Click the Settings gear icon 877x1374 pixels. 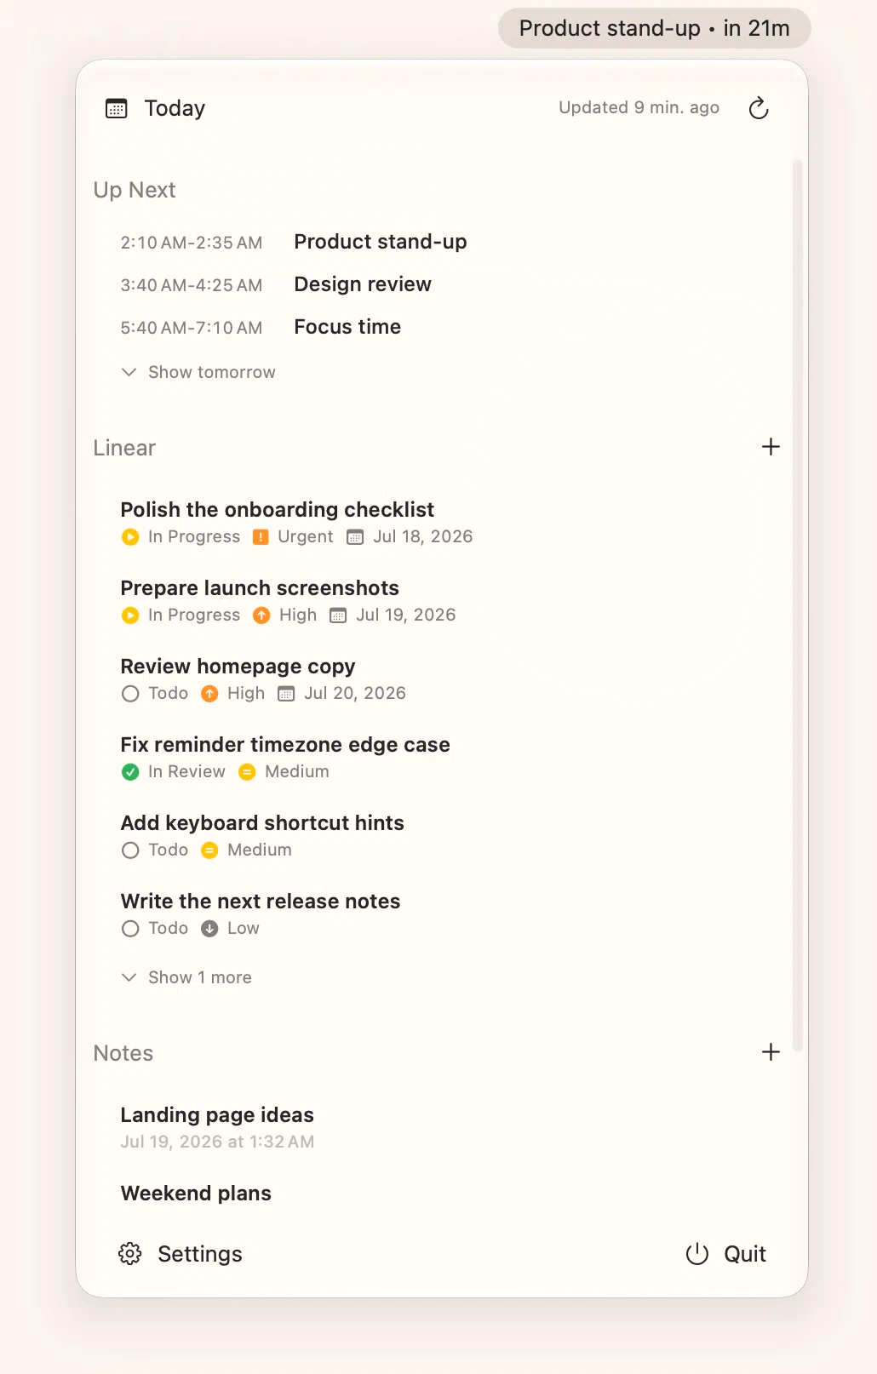coord(130,1254)
